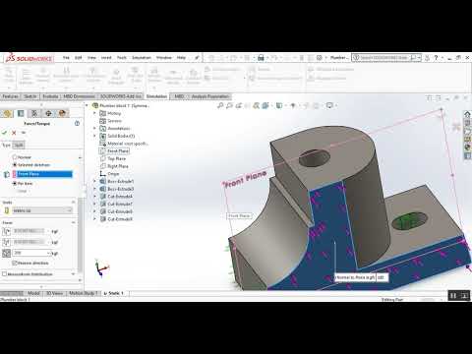Switch to the Split tab in Force/Torque
This screenshot has height=354, width=472.
pyautogui.click(x=19, y=146)
